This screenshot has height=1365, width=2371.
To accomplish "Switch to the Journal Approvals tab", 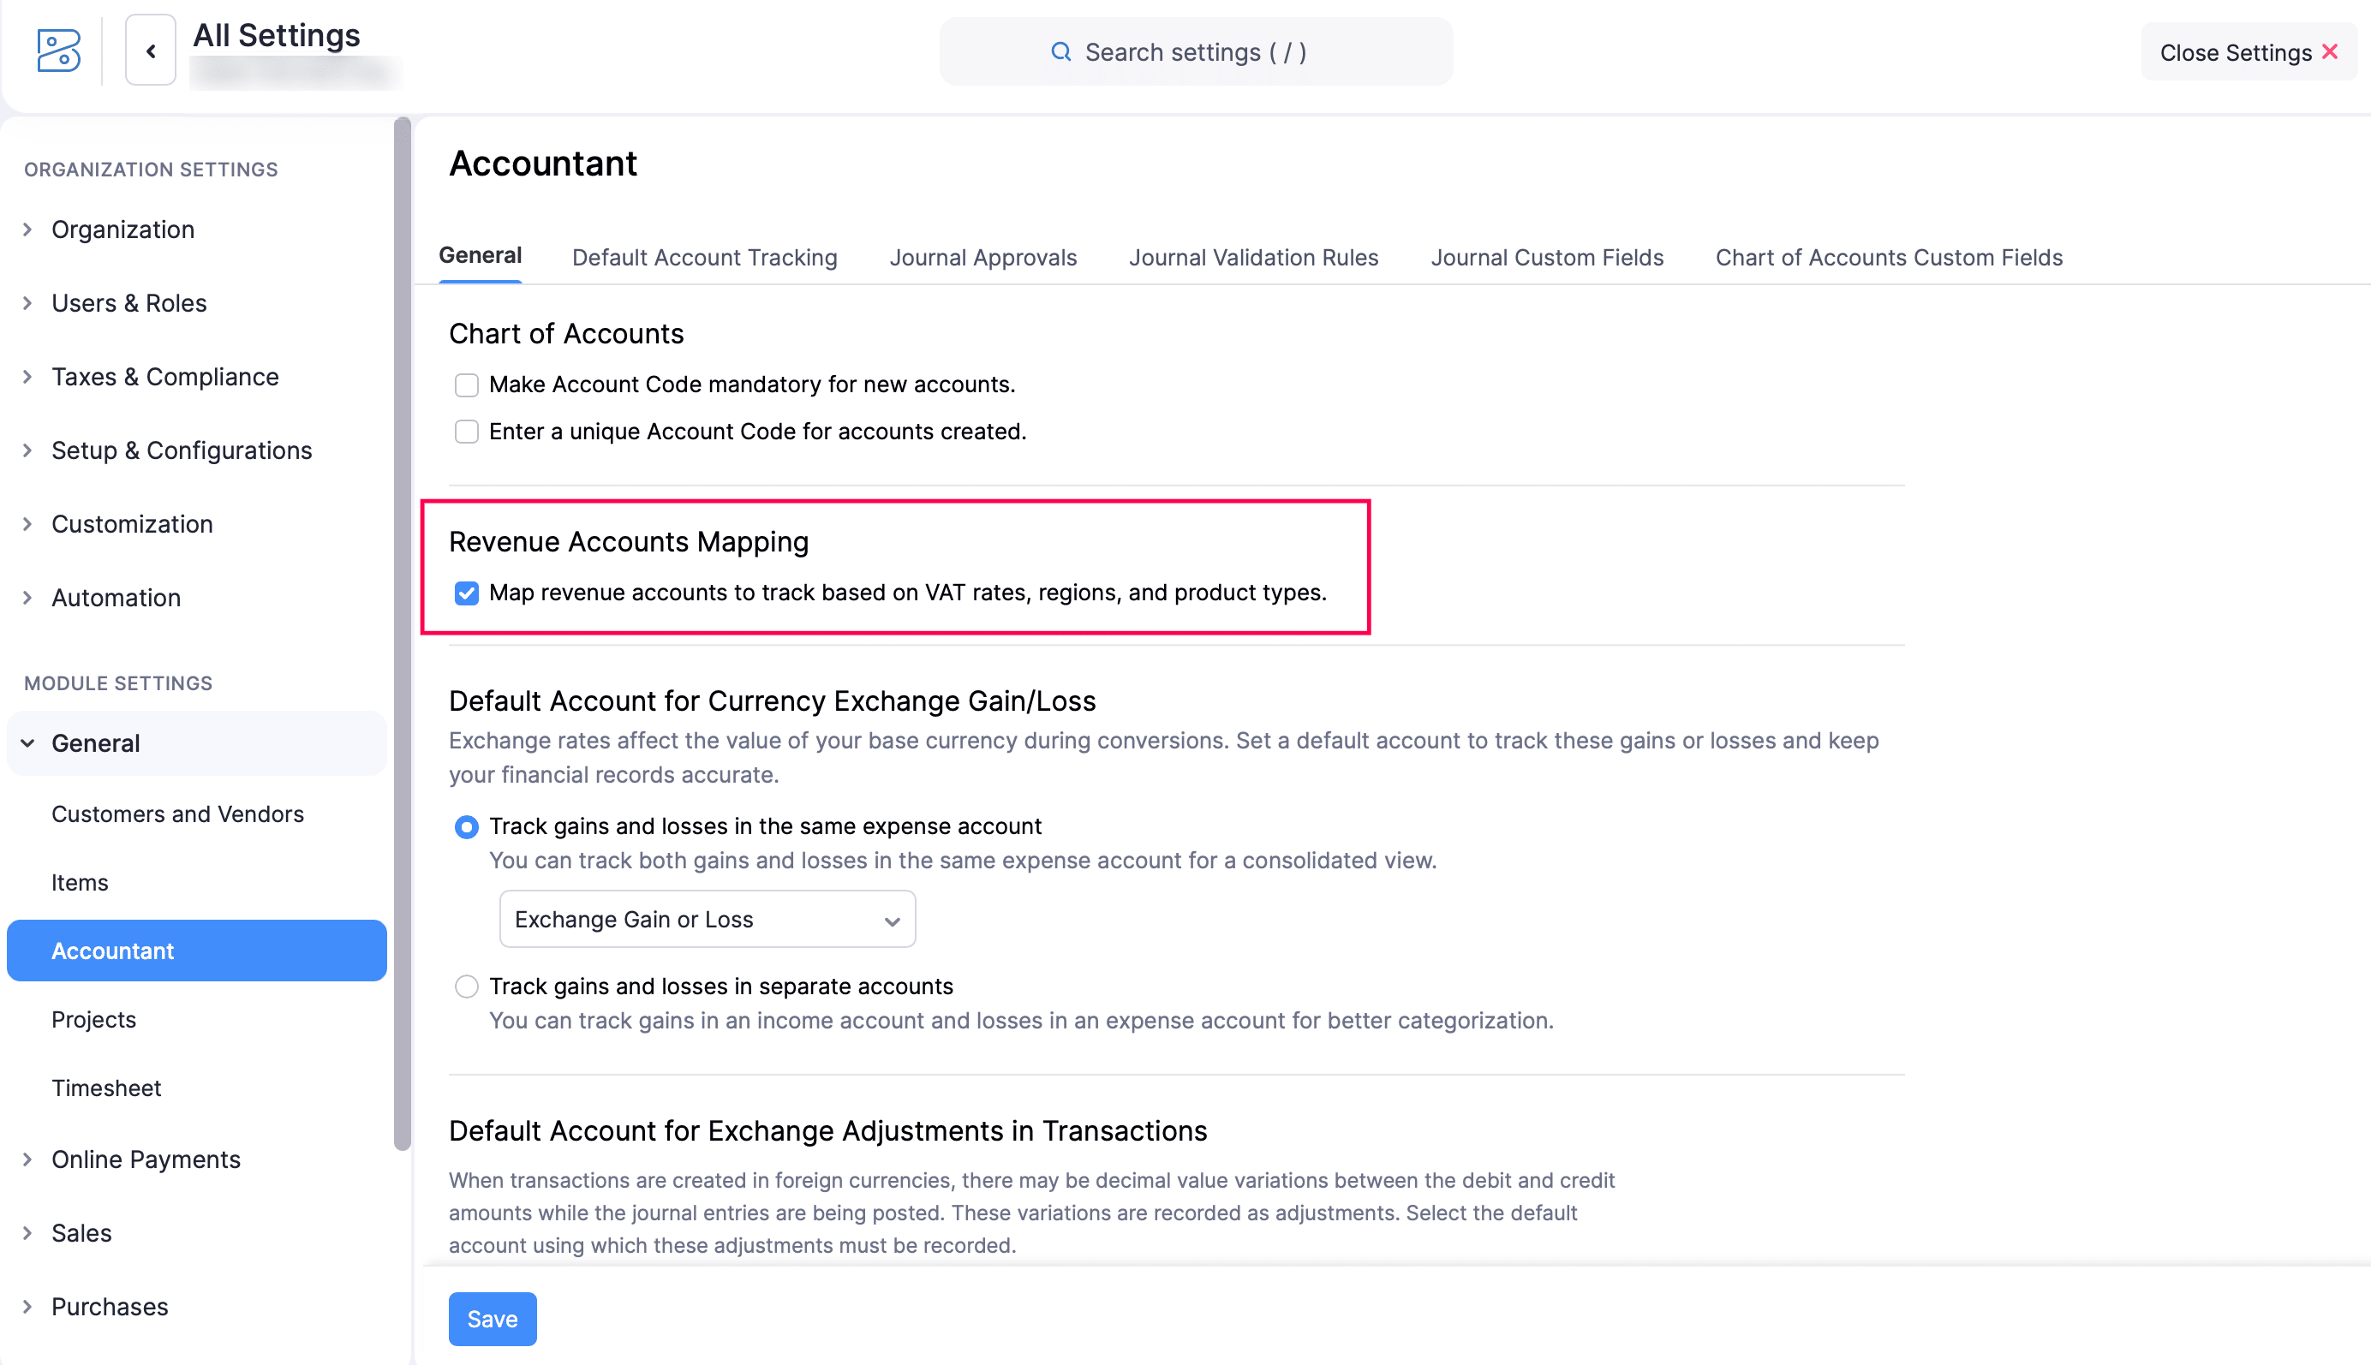I will coord(982,257).
